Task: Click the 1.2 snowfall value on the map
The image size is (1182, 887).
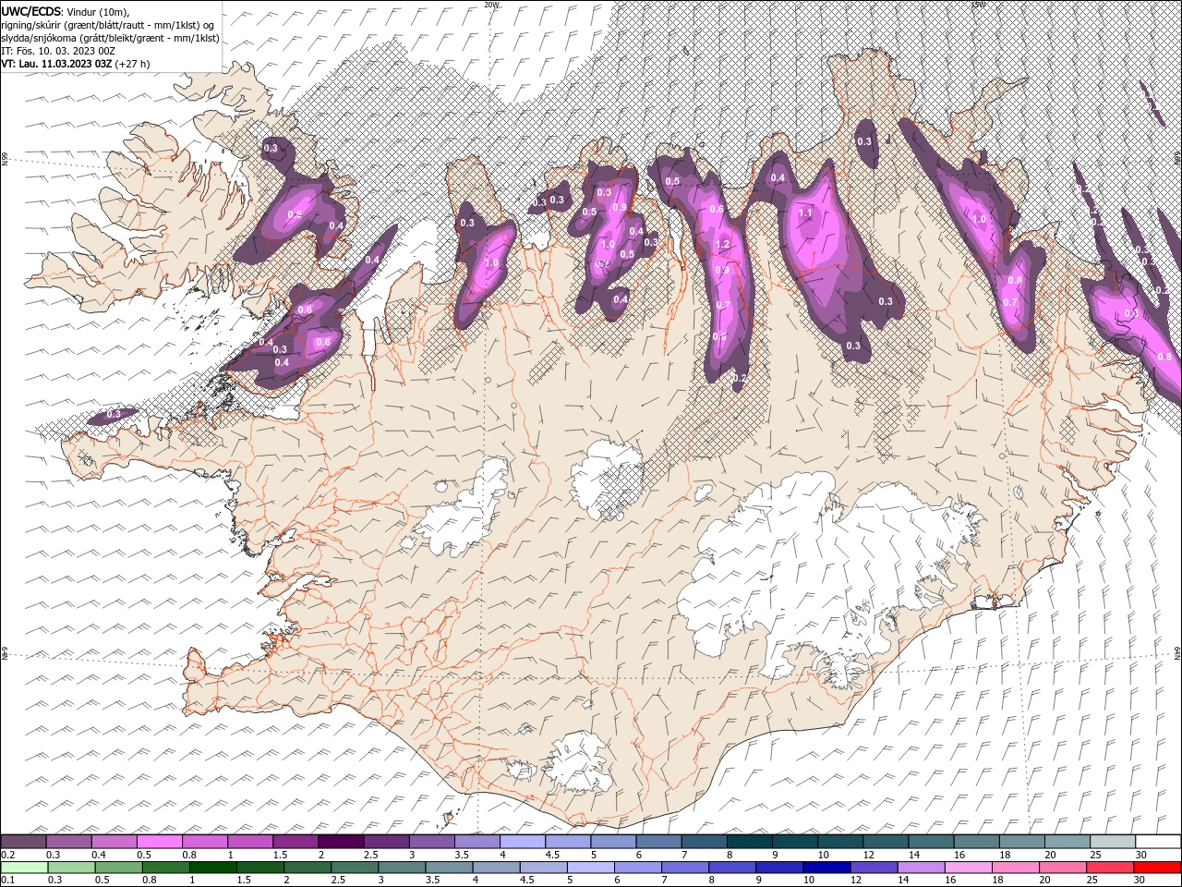Action: point(723,245)
